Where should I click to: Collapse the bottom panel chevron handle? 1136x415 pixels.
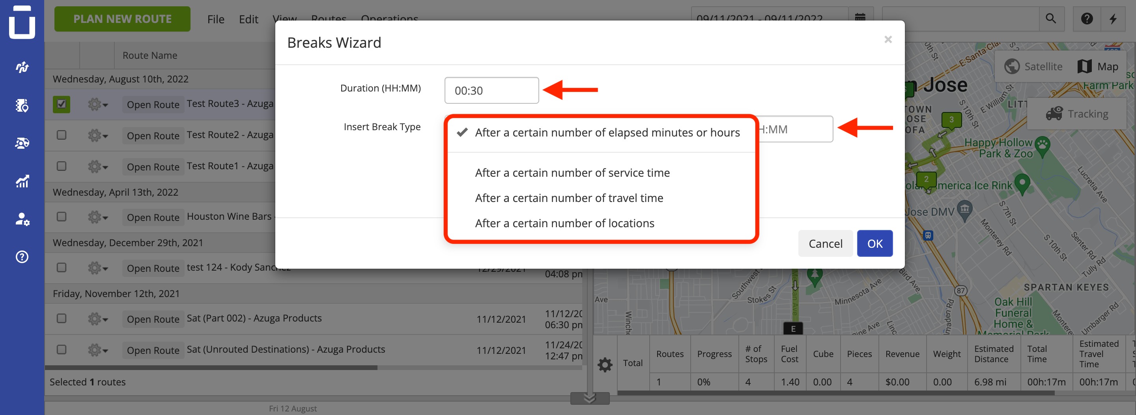tap(590, 398)
